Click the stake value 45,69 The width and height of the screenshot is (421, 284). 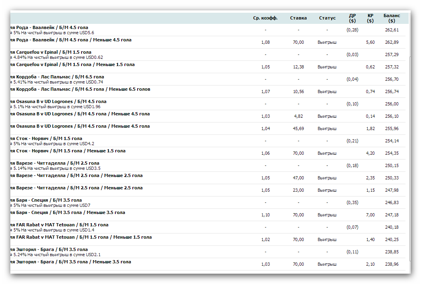click(x=298, y=129)
